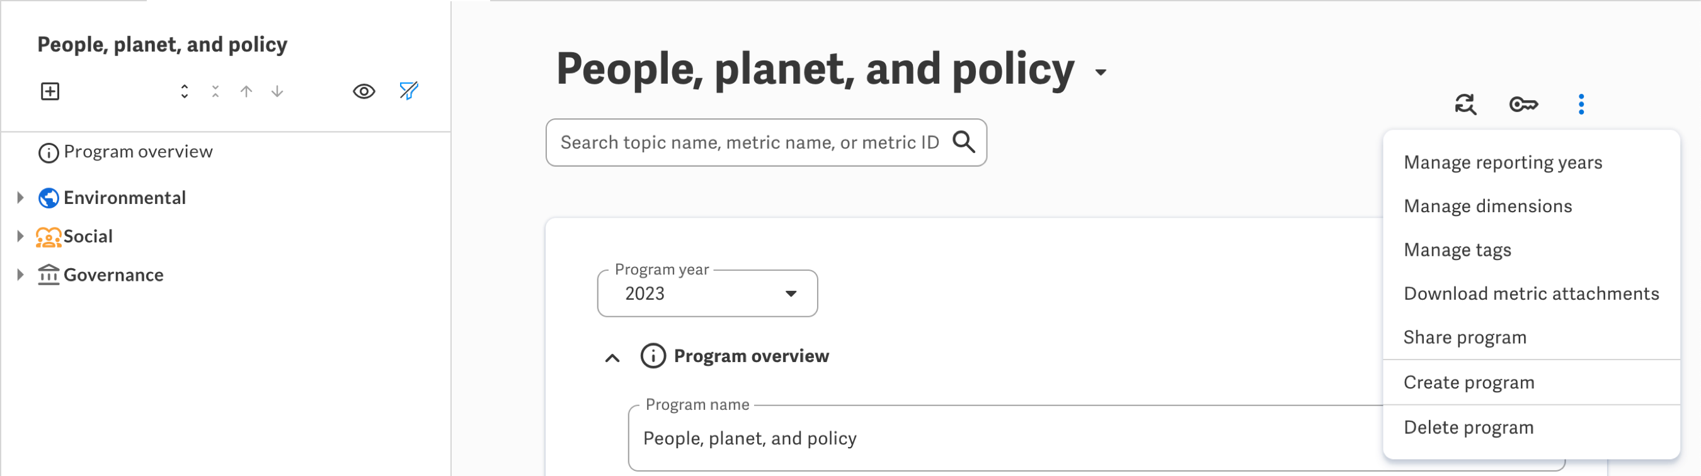This screenshot has height=476, width=1701.
Task: Click Share program in the overflow menu
Action: click(1465, 337)
